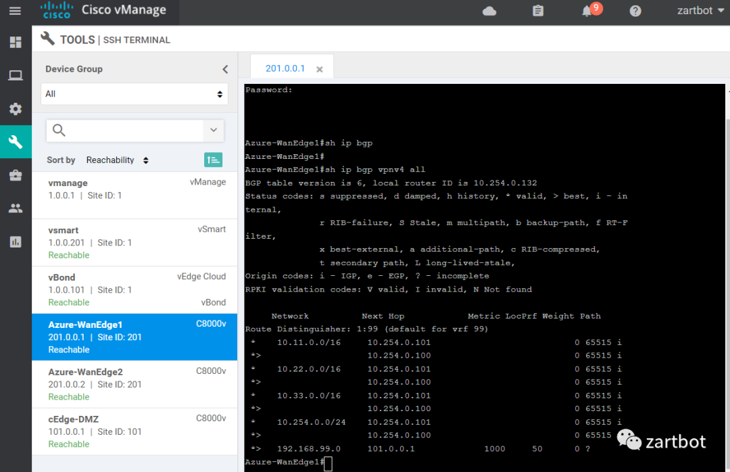Click the search magnifier icon
This screenshot has height=472, width=730.
coord(59,130)
